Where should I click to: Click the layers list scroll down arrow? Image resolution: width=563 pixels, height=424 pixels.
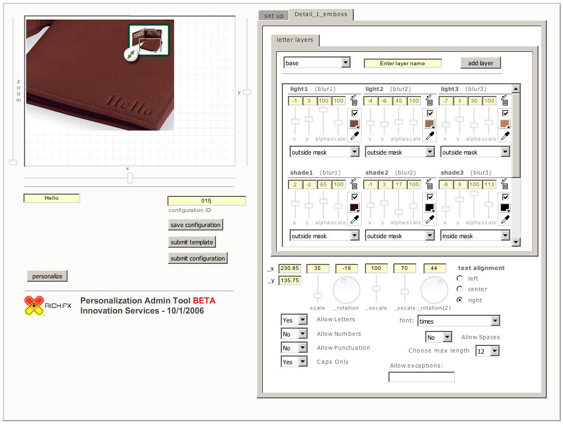516,242
